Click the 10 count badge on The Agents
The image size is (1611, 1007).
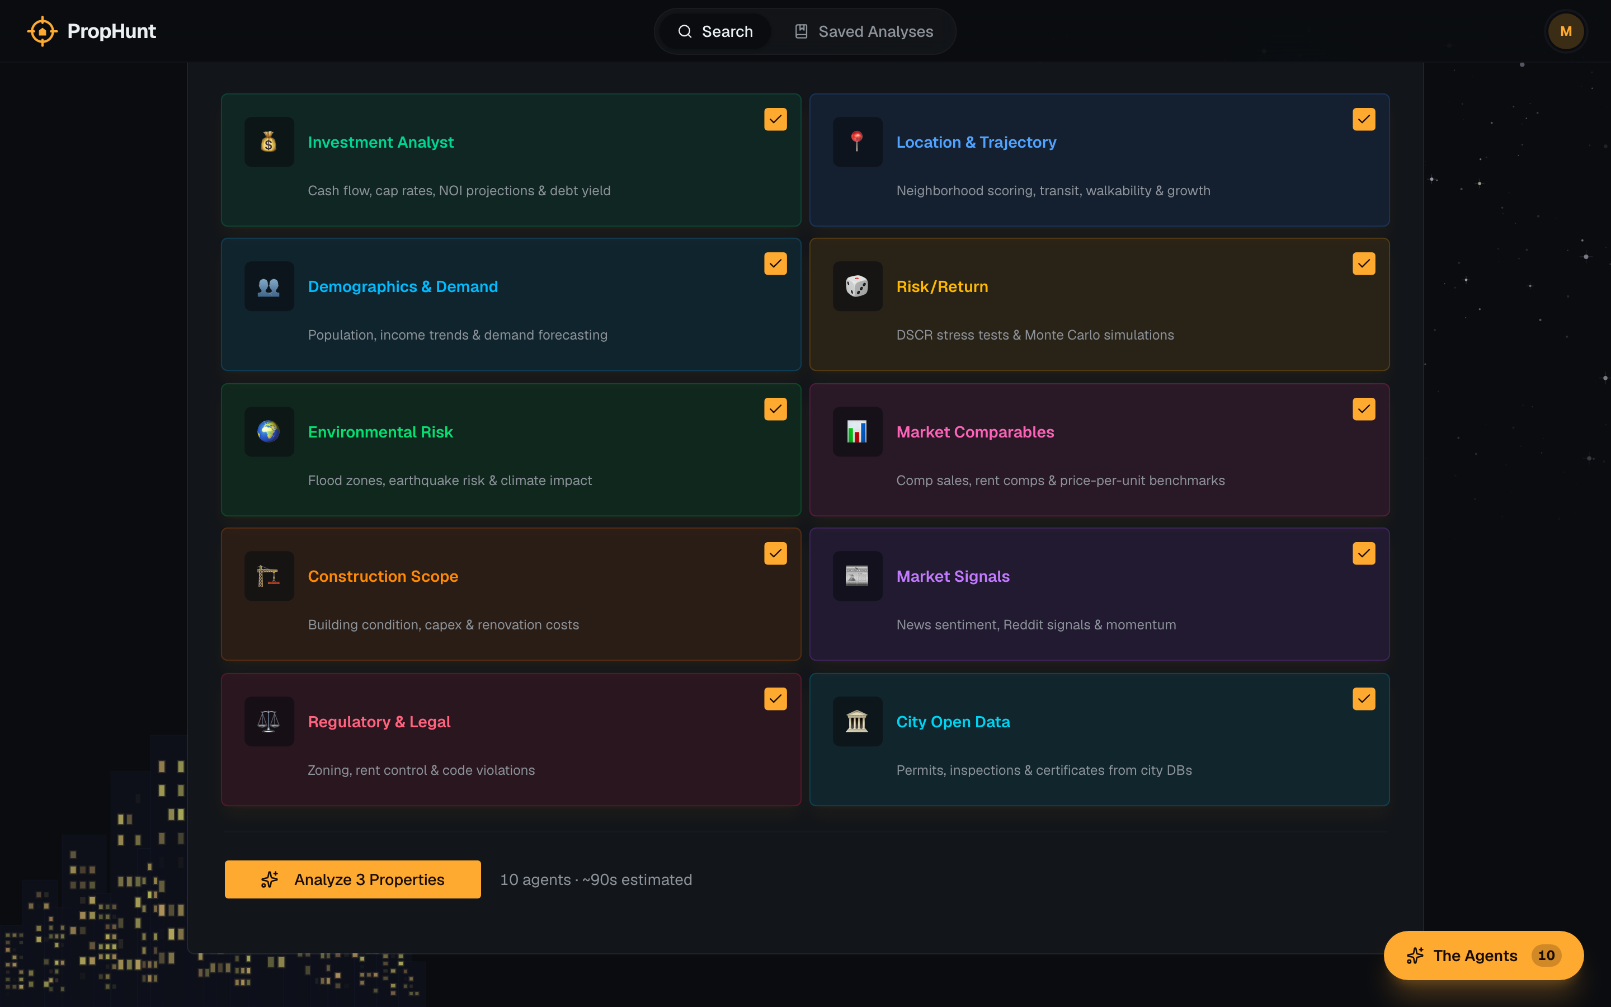(x=1546, y=956)
